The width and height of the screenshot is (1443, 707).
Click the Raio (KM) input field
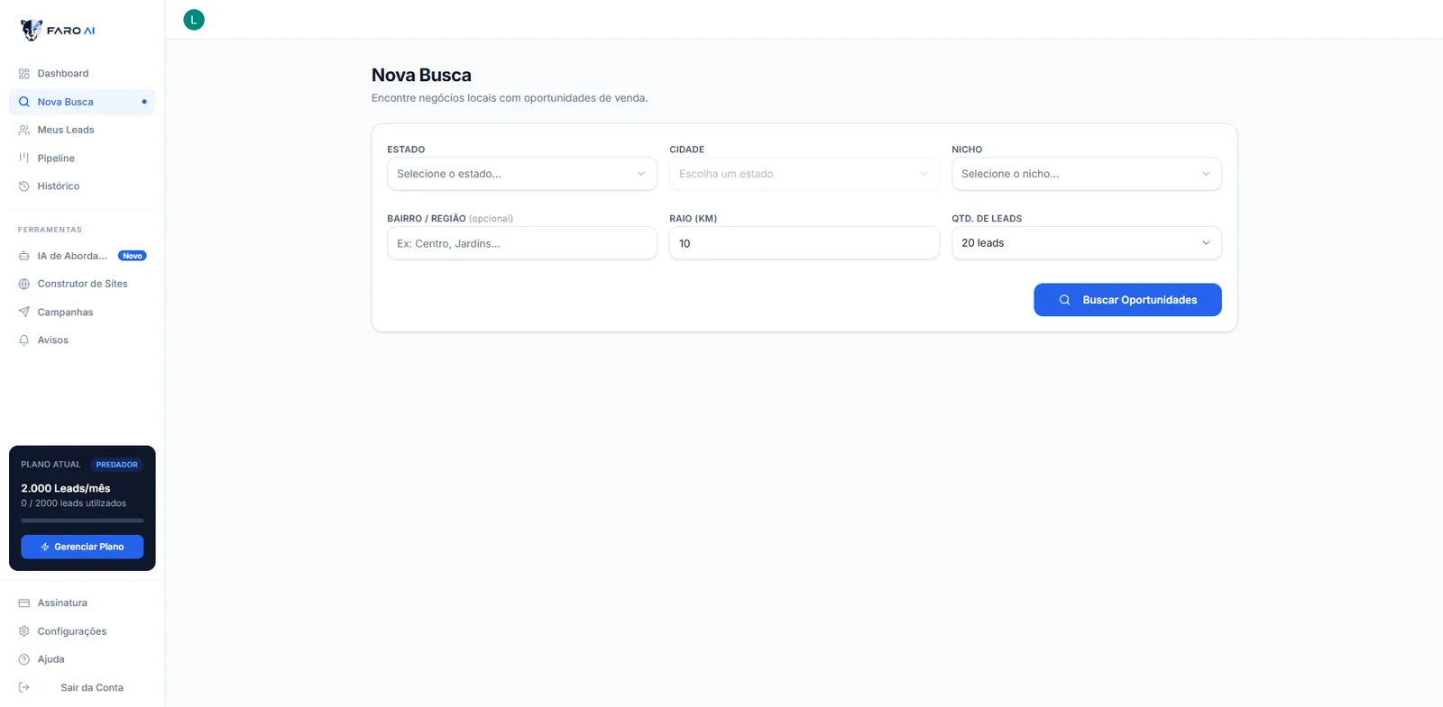point(804,243)
